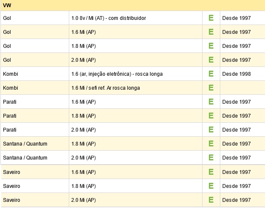Click 'Desde 1998' in the Kombi row

236,74
